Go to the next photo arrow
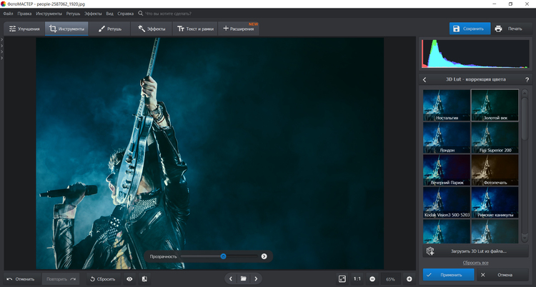Viewport: 536px width, 287px height. coord(257,278)
